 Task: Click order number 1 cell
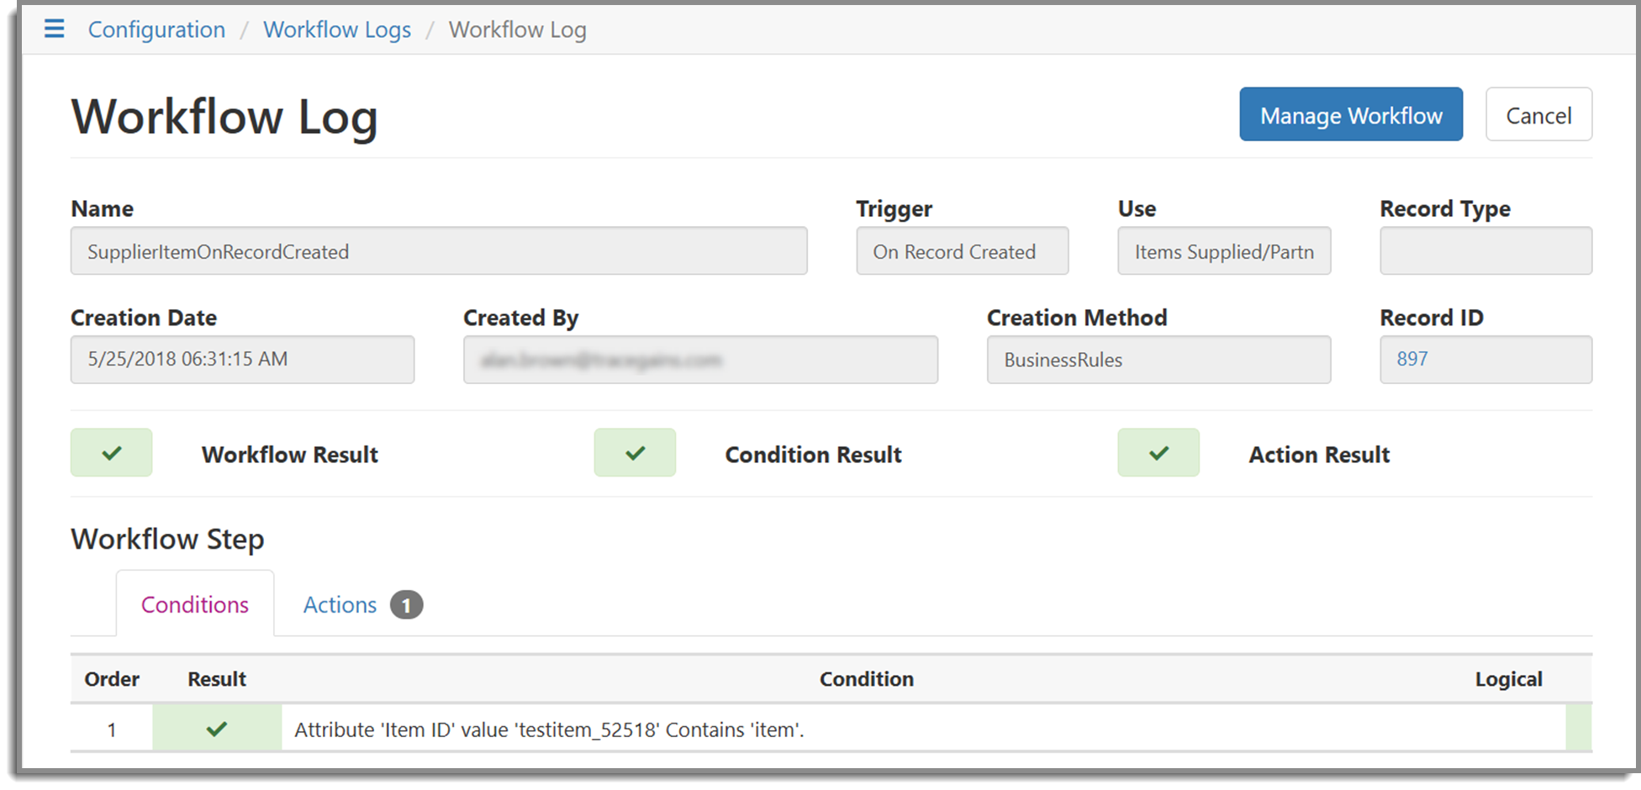coord(112,729)
